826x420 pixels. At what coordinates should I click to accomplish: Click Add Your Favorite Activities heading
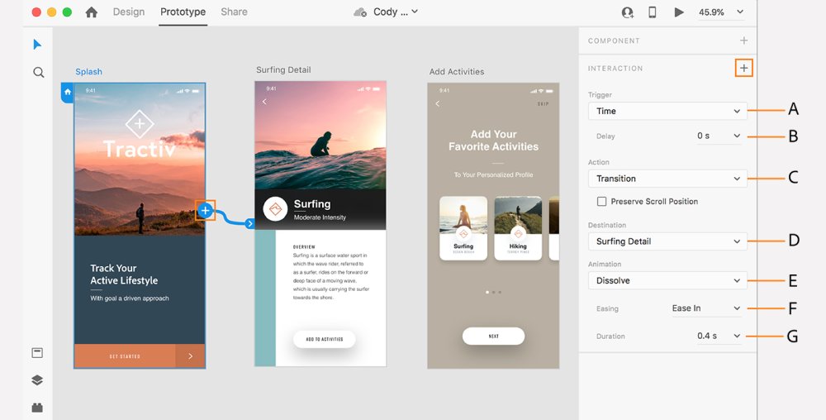[x=494, y=141]
